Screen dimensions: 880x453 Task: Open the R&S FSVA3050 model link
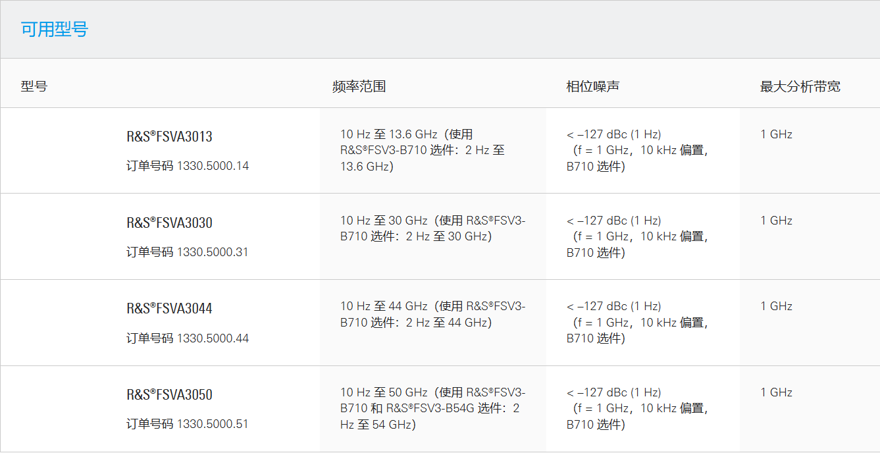pyautogui.click(x=169, y=395)
